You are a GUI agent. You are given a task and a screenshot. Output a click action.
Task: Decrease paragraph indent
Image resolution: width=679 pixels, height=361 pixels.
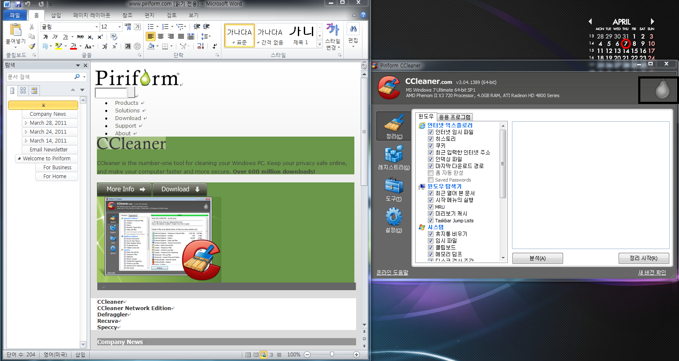197,27
